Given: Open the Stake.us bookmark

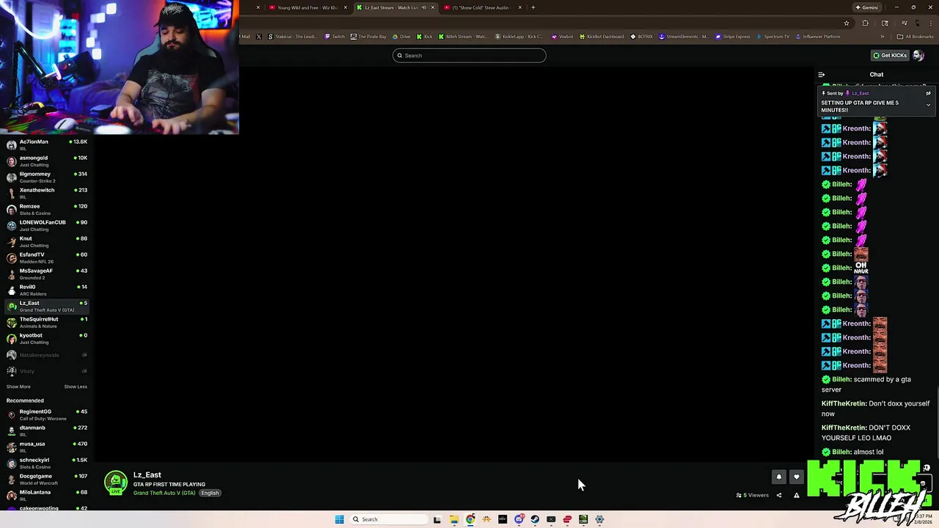Looking at the screenshot, I should pos(293,37).
